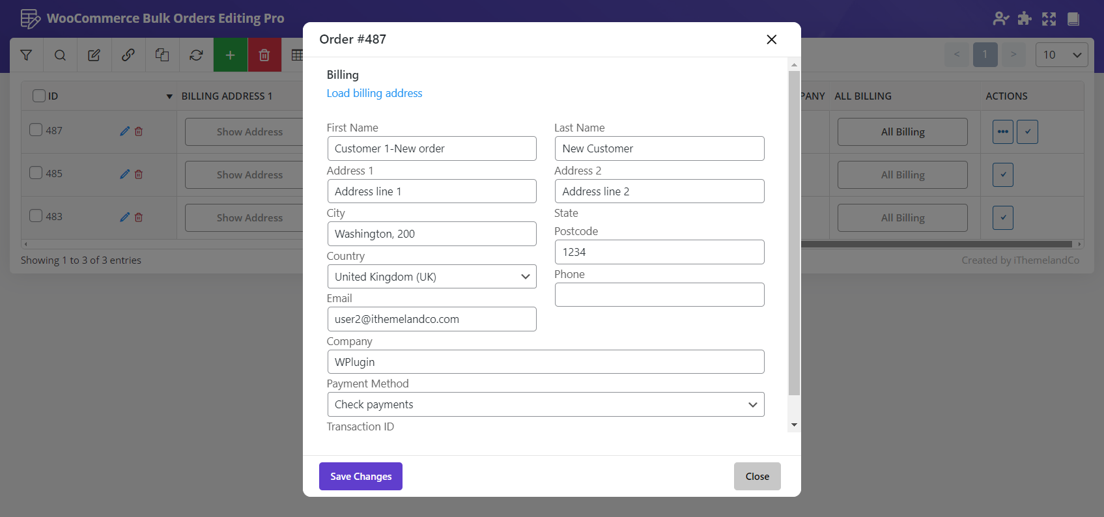Viewport: 1104px width, 517px height.
Task: Toggle the select-all ID checkbox
Action: [39, 96]
